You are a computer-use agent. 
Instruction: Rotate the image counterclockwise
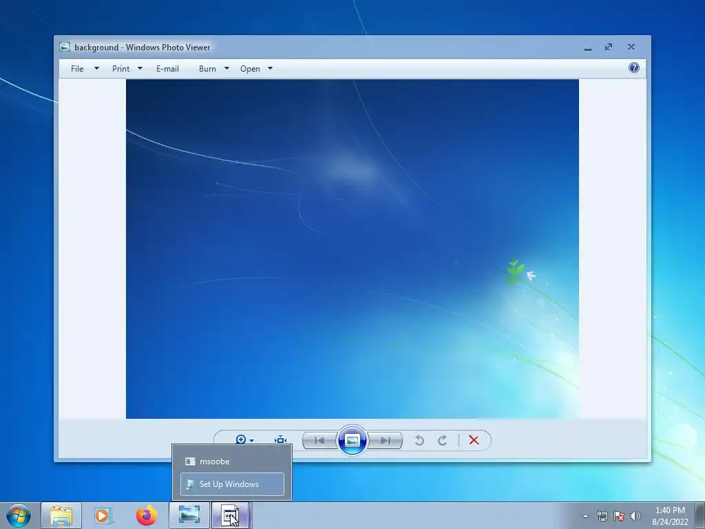[x=419, y=440]
